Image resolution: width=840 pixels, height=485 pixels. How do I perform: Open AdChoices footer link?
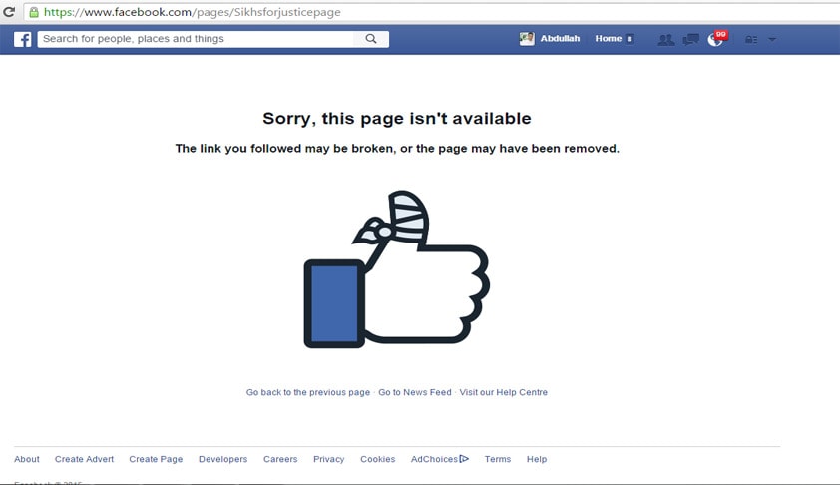439,459
